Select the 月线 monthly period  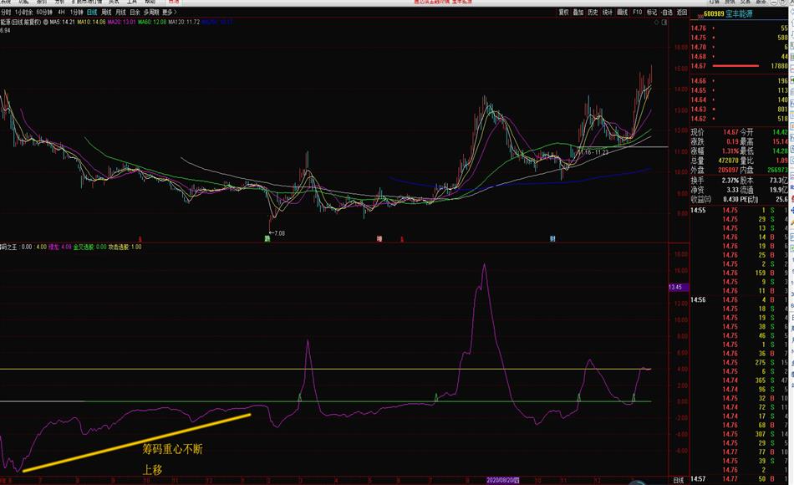coord(120,13)
